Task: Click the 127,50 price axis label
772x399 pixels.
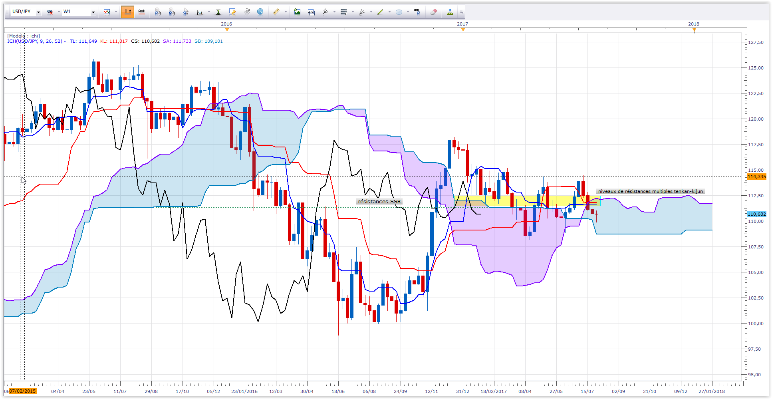Action: click(x=756, y=42)
